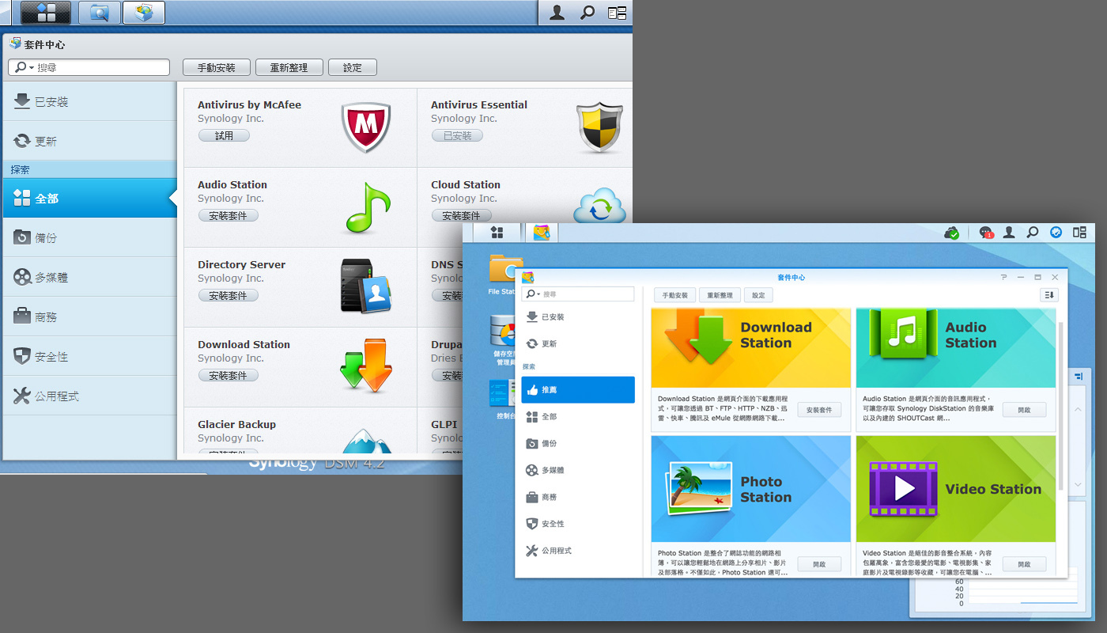Open search dropdown arrow in front Package Center

click(x=539, y=294)
